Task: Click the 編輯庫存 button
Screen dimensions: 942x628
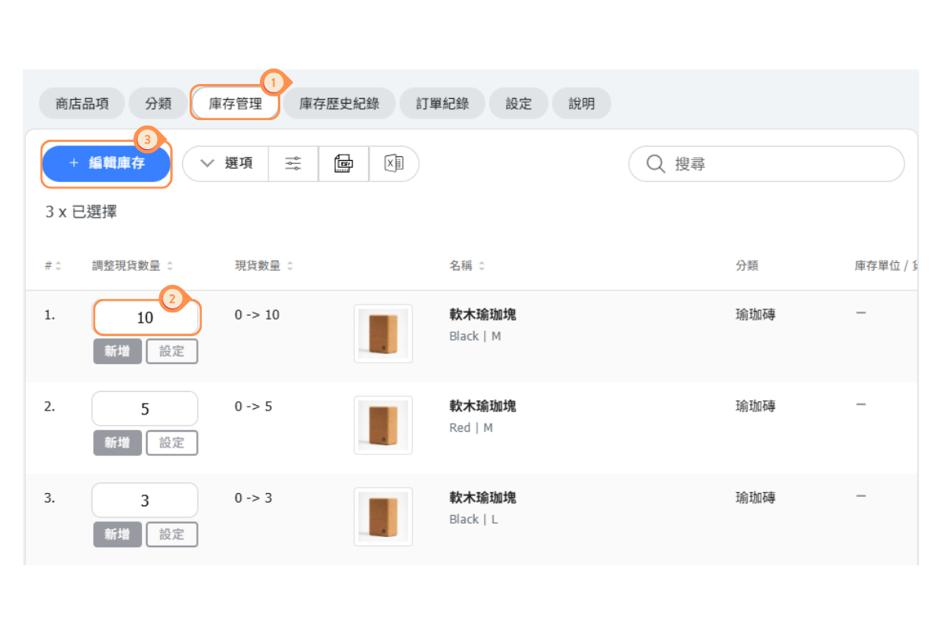Action: coord(107,163)
